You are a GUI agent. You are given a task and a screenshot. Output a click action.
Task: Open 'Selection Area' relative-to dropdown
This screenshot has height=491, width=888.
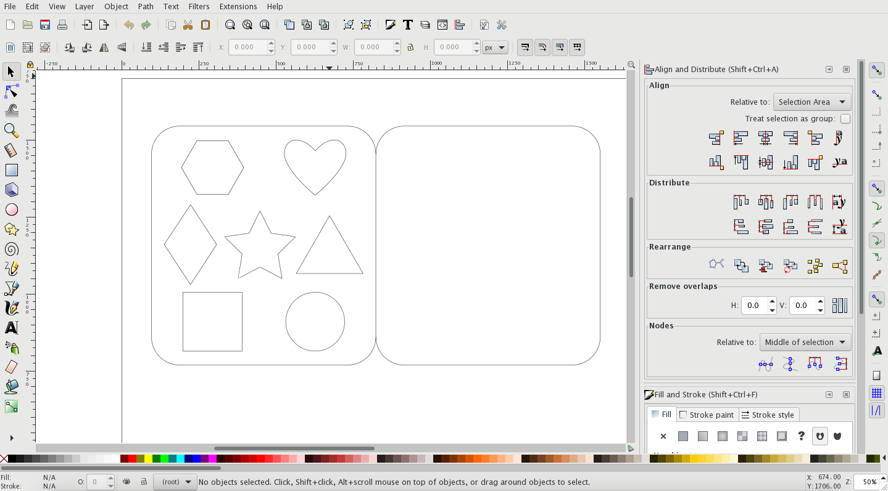tap(812, 102)
